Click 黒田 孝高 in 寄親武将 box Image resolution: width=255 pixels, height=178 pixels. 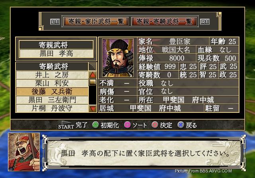(56, 54)
